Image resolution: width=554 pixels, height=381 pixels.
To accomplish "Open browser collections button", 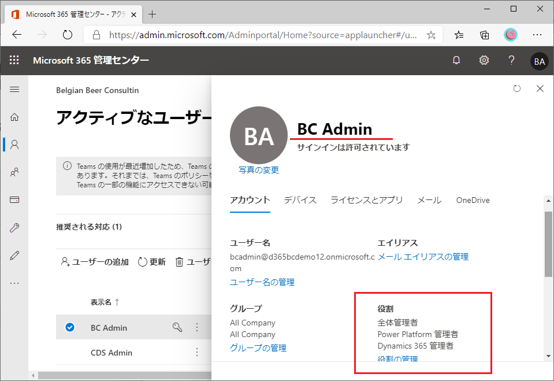I will [485, 35].
